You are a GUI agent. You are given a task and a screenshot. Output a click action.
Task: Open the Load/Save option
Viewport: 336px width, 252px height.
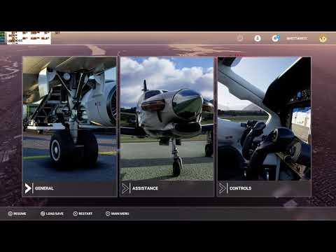[x=52, y=213]
